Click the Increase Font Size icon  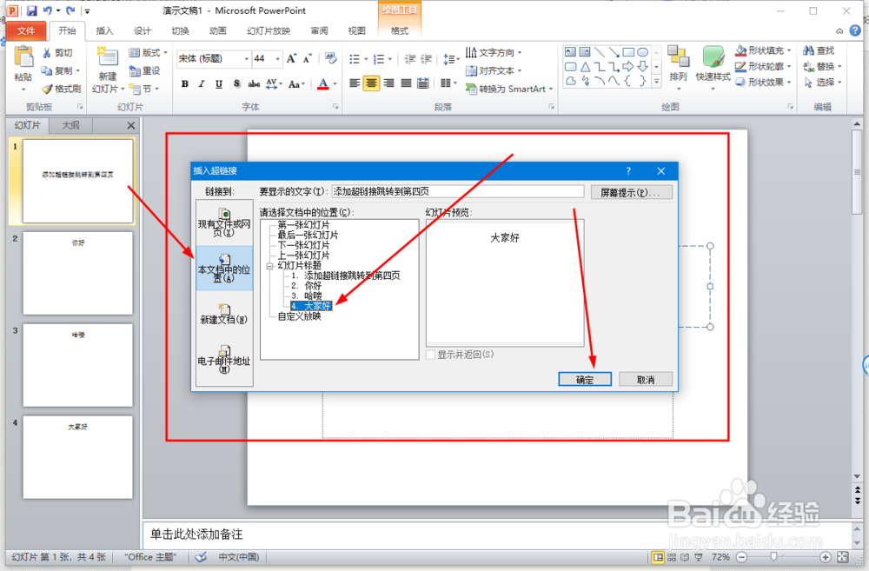pyautogui.click(x=291, y=58)
